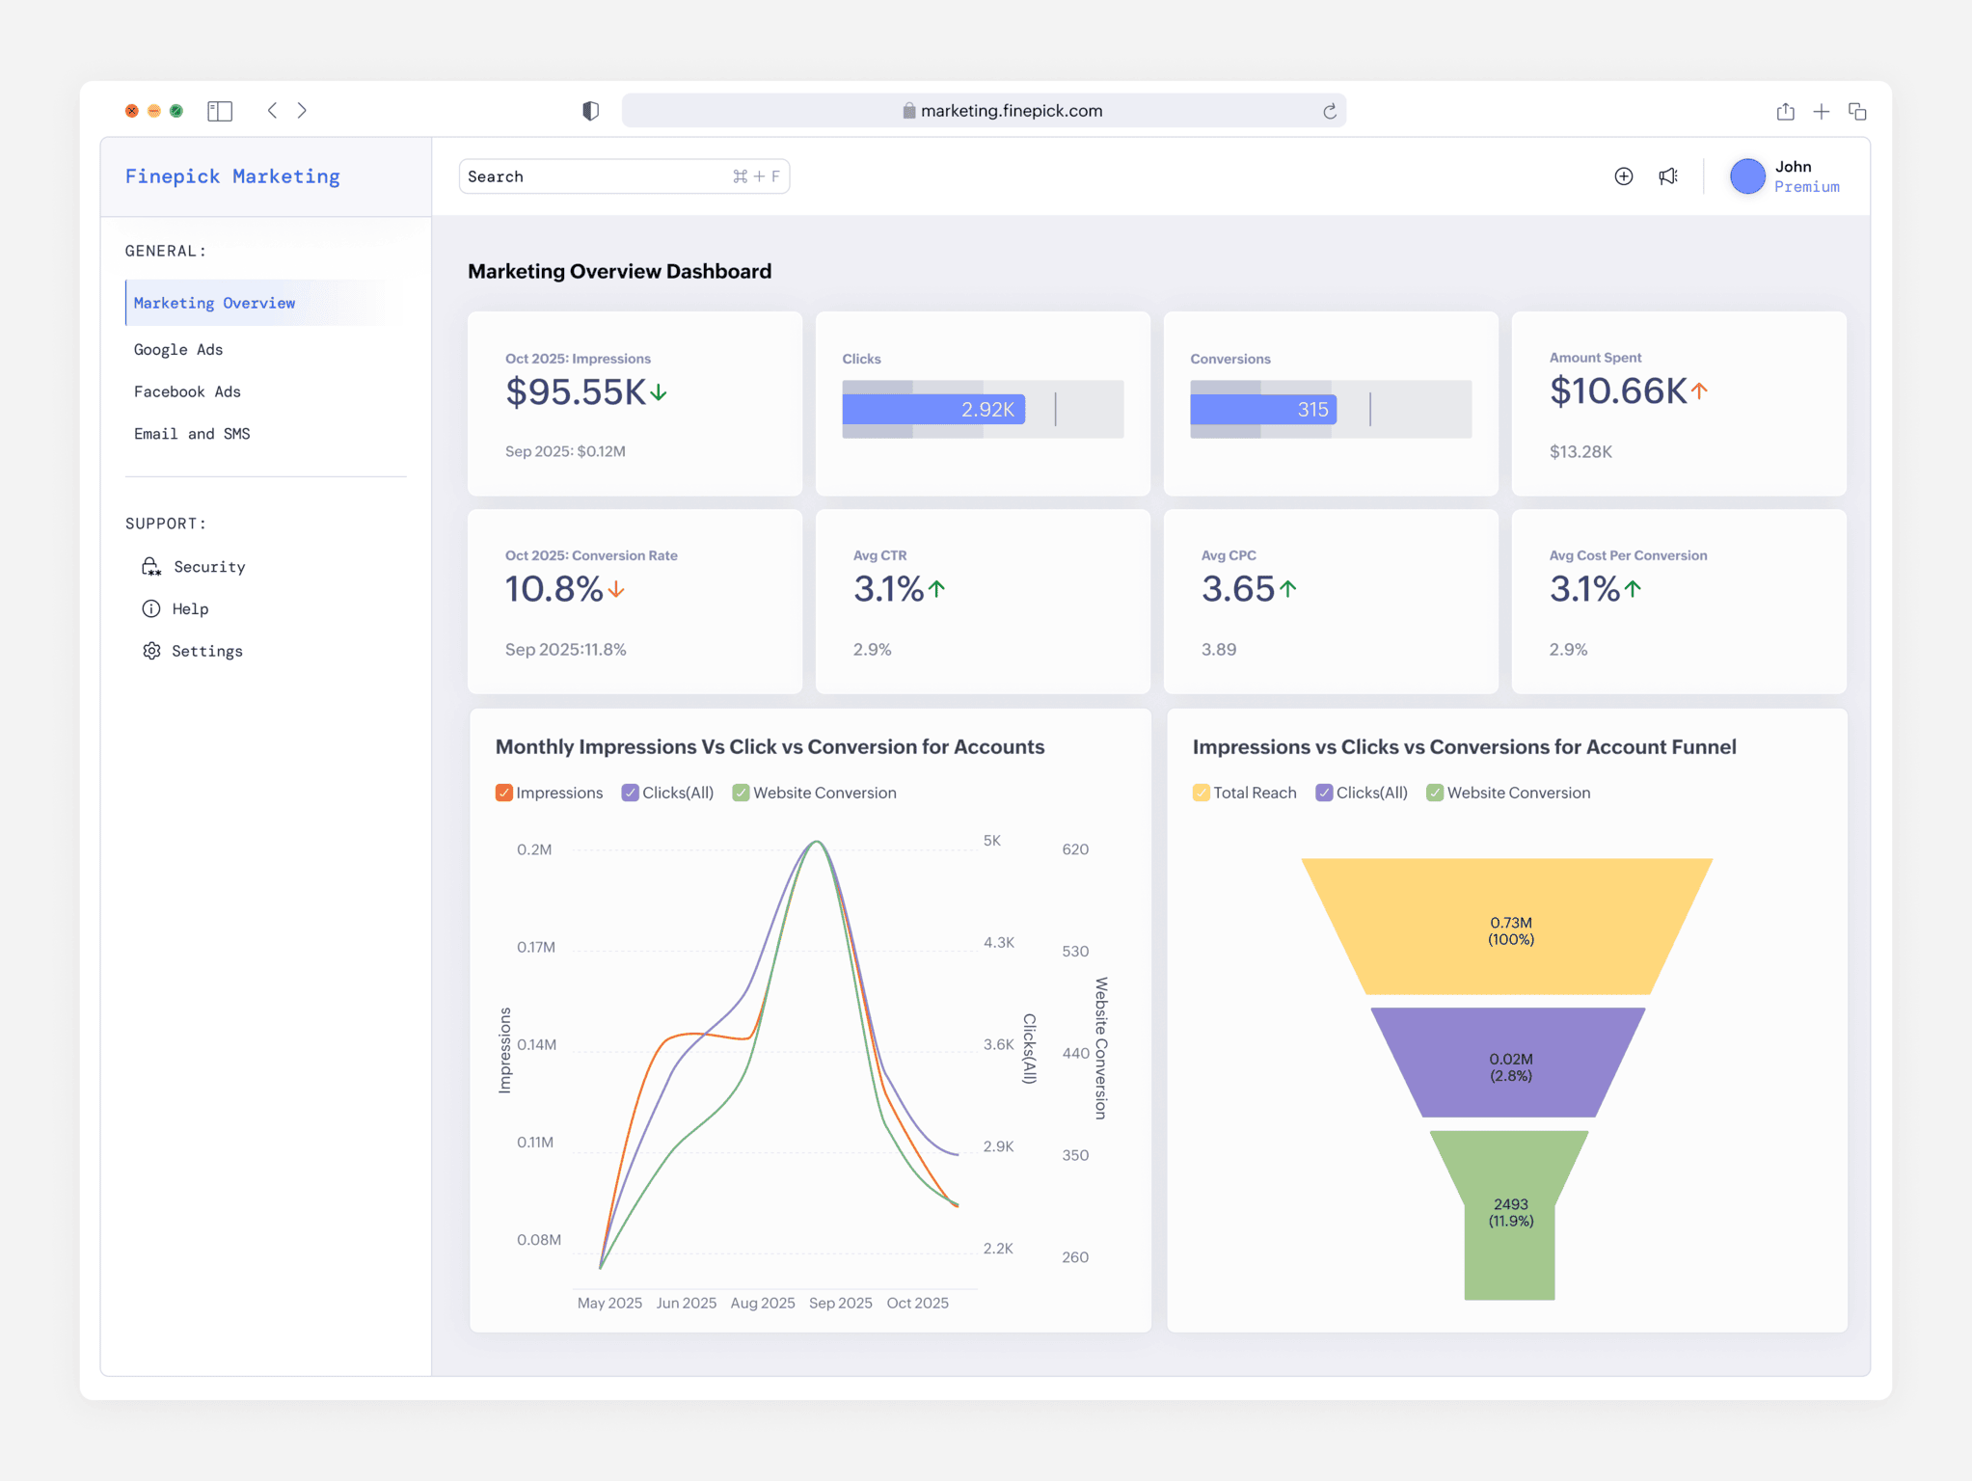The width and height of the screenshot is (1972, 1481).
Task: Click John's profile avatar
Action: tap(1747, 175)
